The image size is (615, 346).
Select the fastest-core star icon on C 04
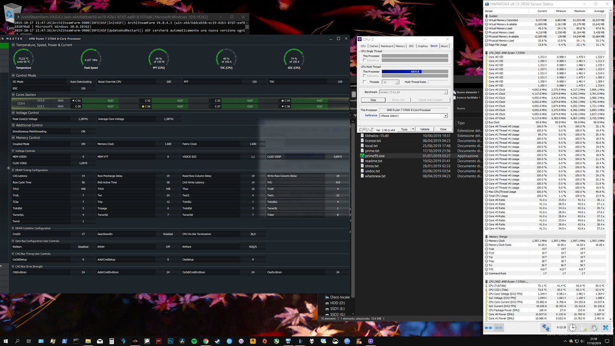pyautogui.click(x=283, y=100)
